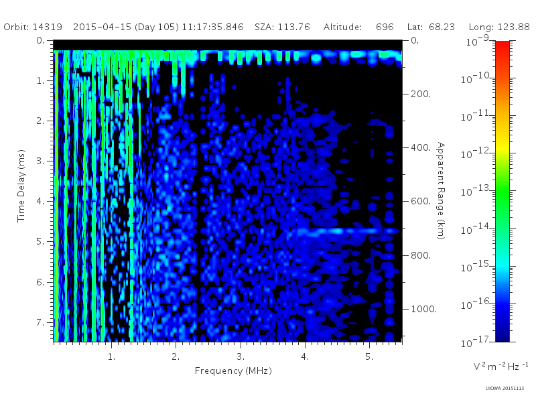
Task: Click the date 2015-04-15 (Day 105) text
Action: [x=126, y=27]
